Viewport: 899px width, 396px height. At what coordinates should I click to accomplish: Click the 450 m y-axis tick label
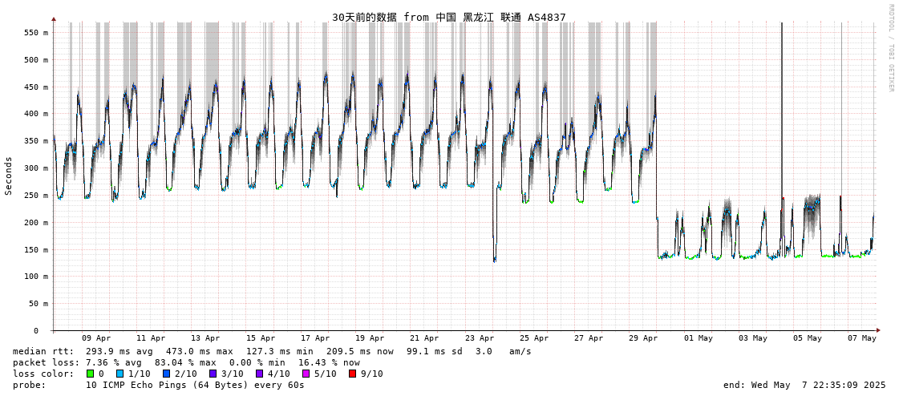click(x=36, y=87)
